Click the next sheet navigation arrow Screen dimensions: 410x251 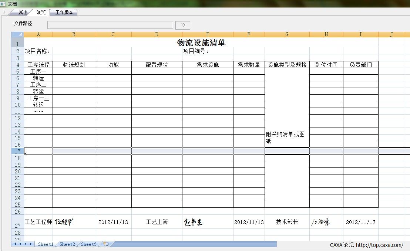(x=26, y=244)
